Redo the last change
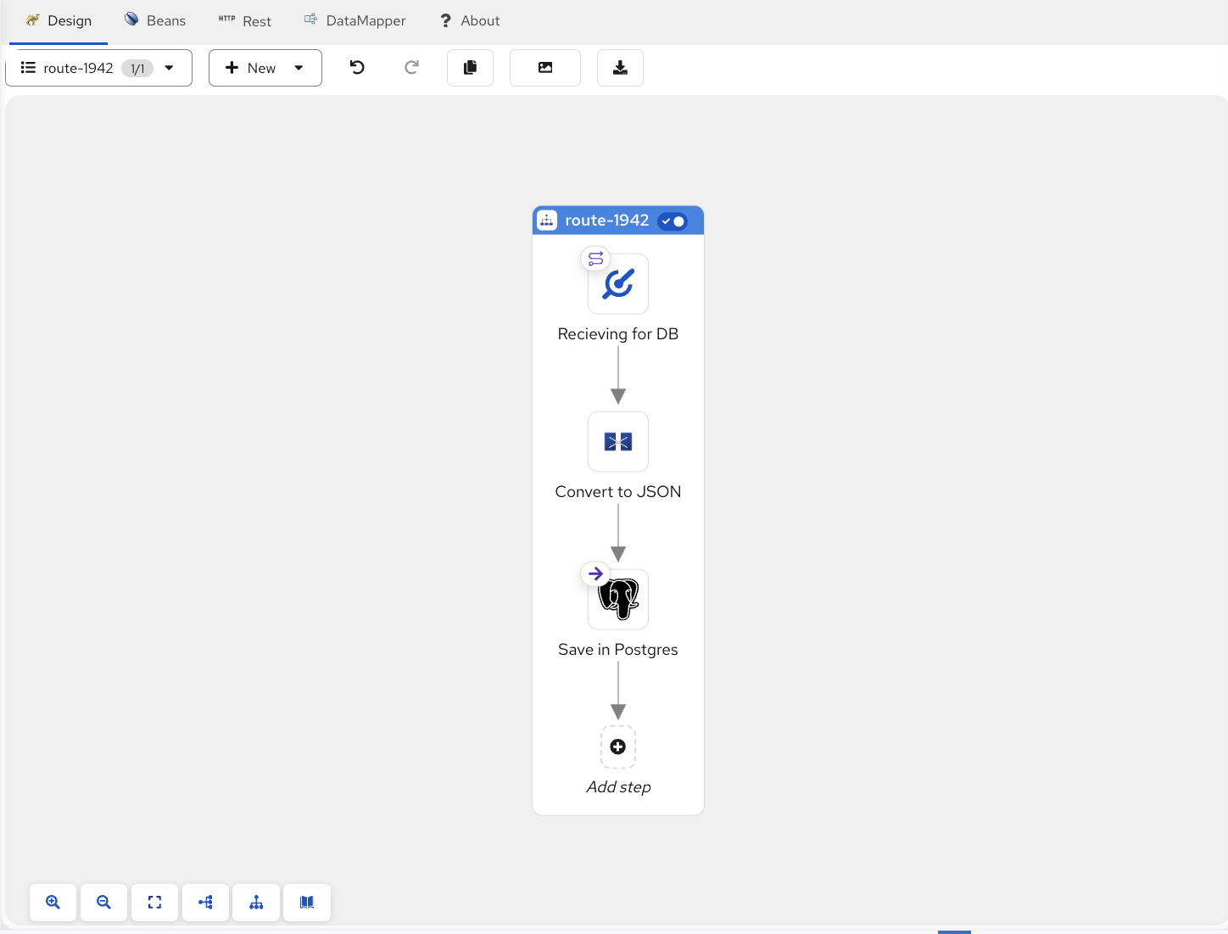 coord(411,68)
